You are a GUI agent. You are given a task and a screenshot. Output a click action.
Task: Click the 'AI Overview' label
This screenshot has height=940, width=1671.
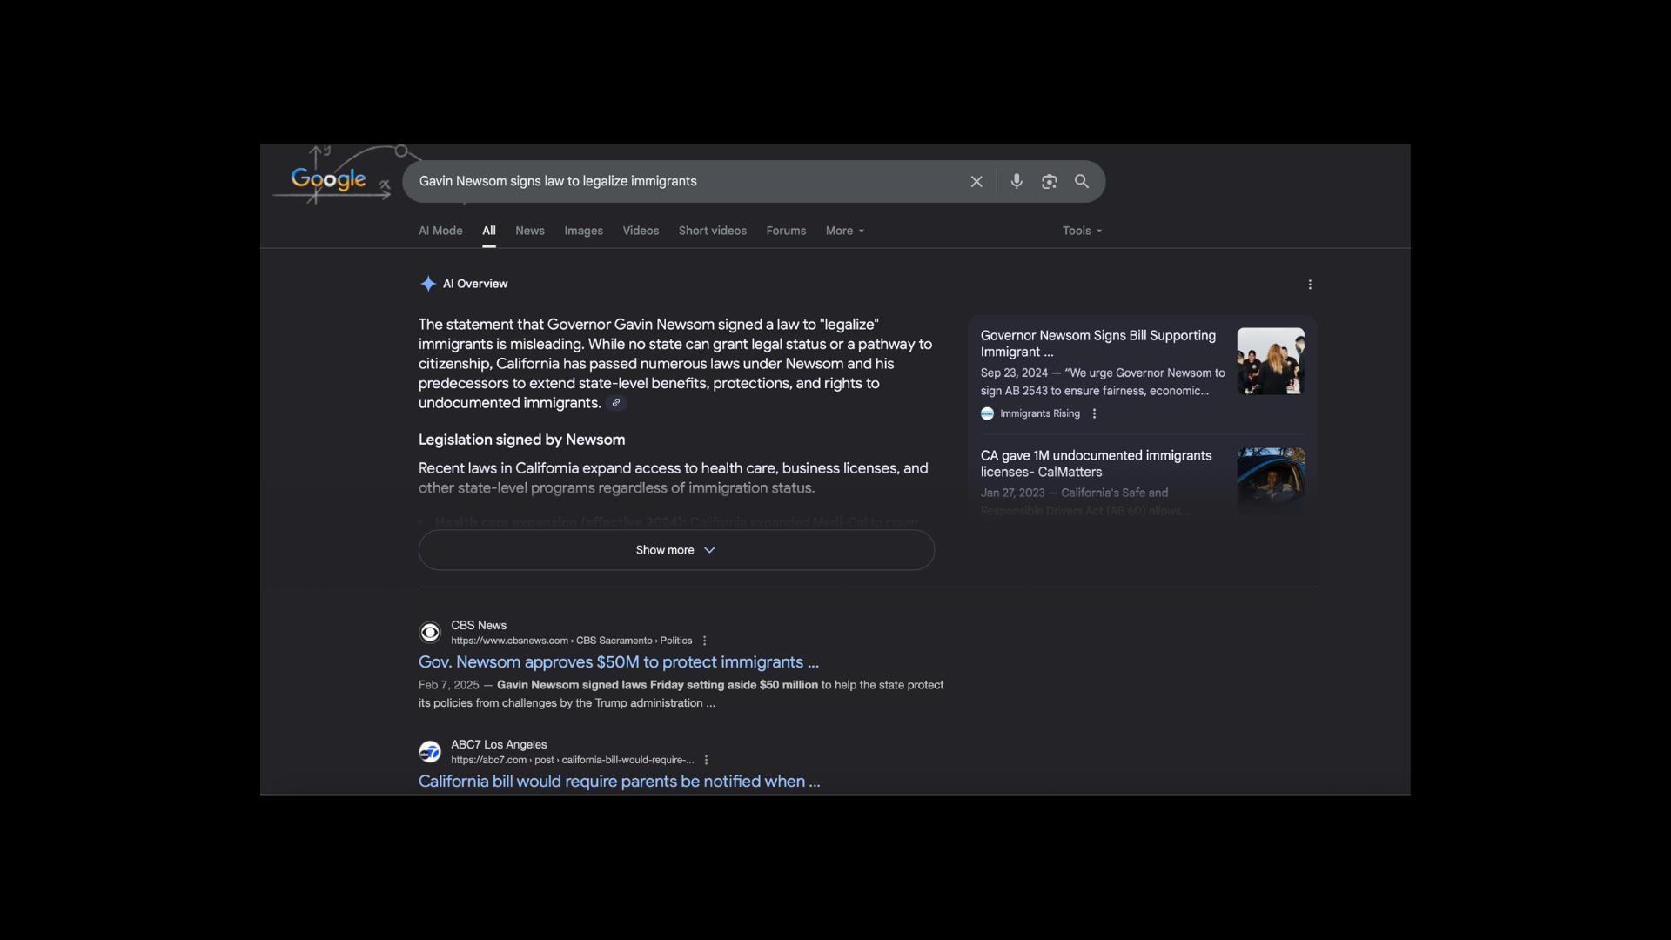pos(475,284)
